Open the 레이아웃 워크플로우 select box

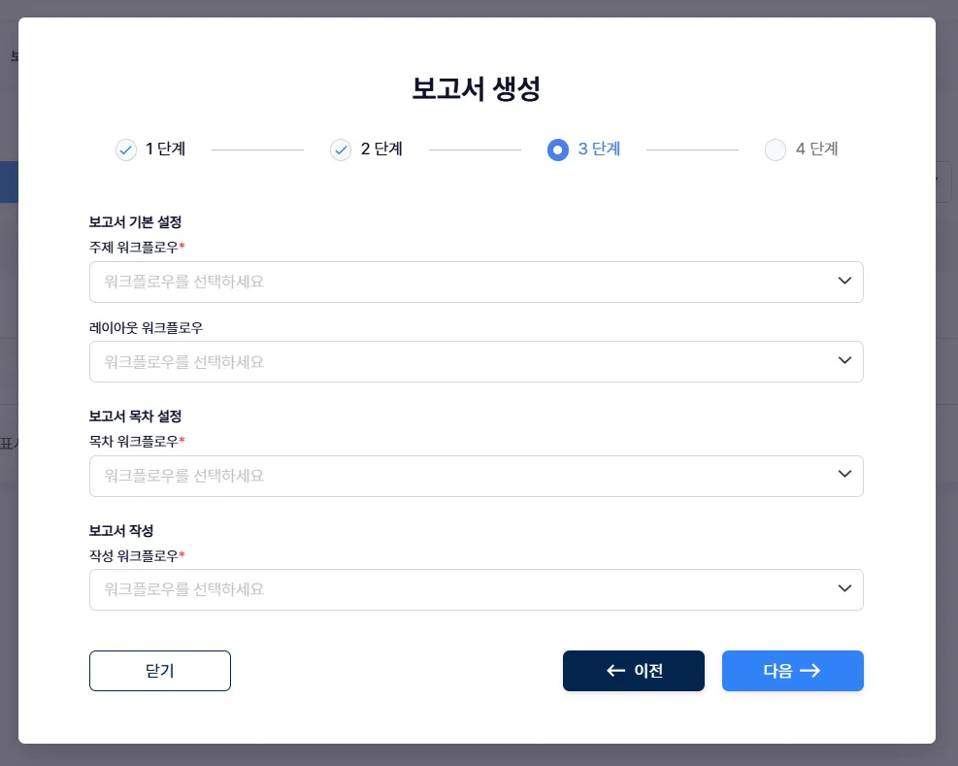click(x=456, y=362)
